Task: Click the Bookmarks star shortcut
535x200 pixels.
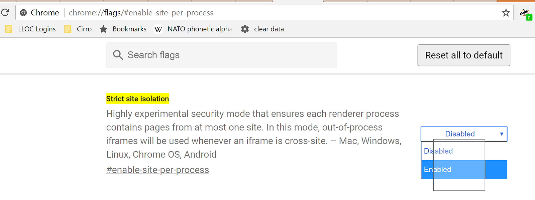Action: pyautogui.click(x=123, y=29)
